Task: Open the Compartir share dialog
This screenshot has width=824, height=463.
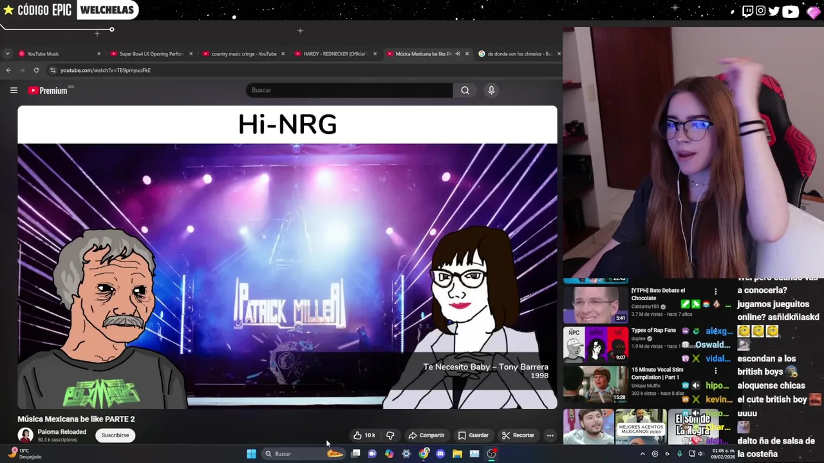Action: coord(426,435)
